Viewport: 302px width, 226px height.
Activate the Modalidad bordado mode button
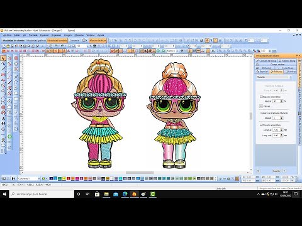point(57,40)
